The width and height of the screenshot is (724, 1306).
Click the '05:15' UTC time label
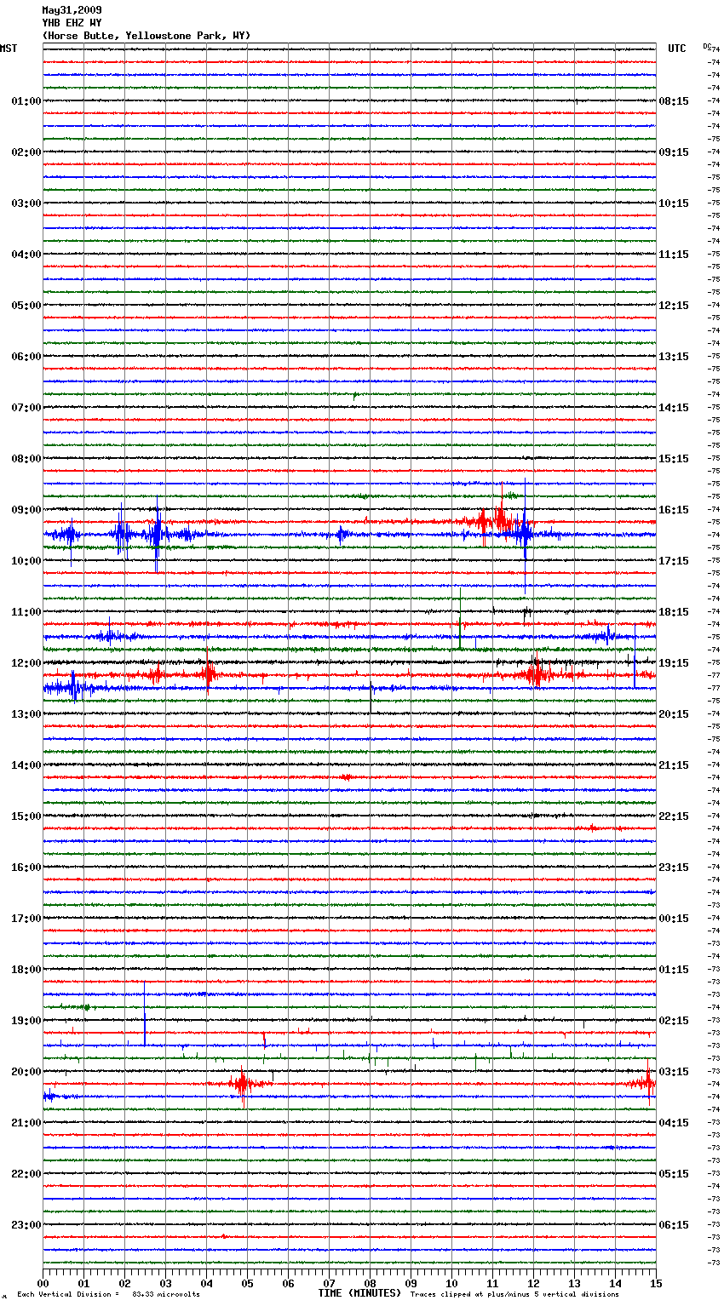[x=674, y=1174]
